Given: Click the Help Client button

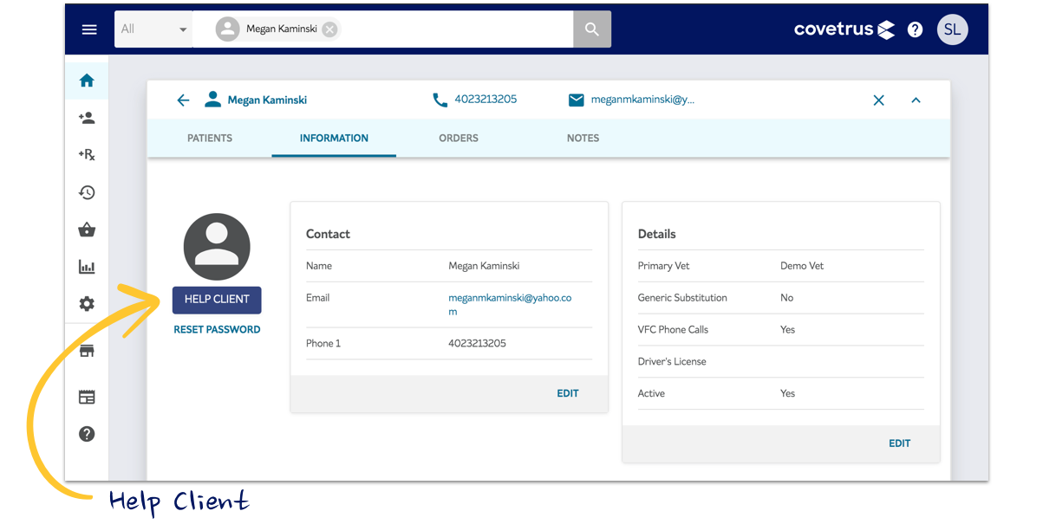Looking at the screenshot, I should tap(217, 300).
